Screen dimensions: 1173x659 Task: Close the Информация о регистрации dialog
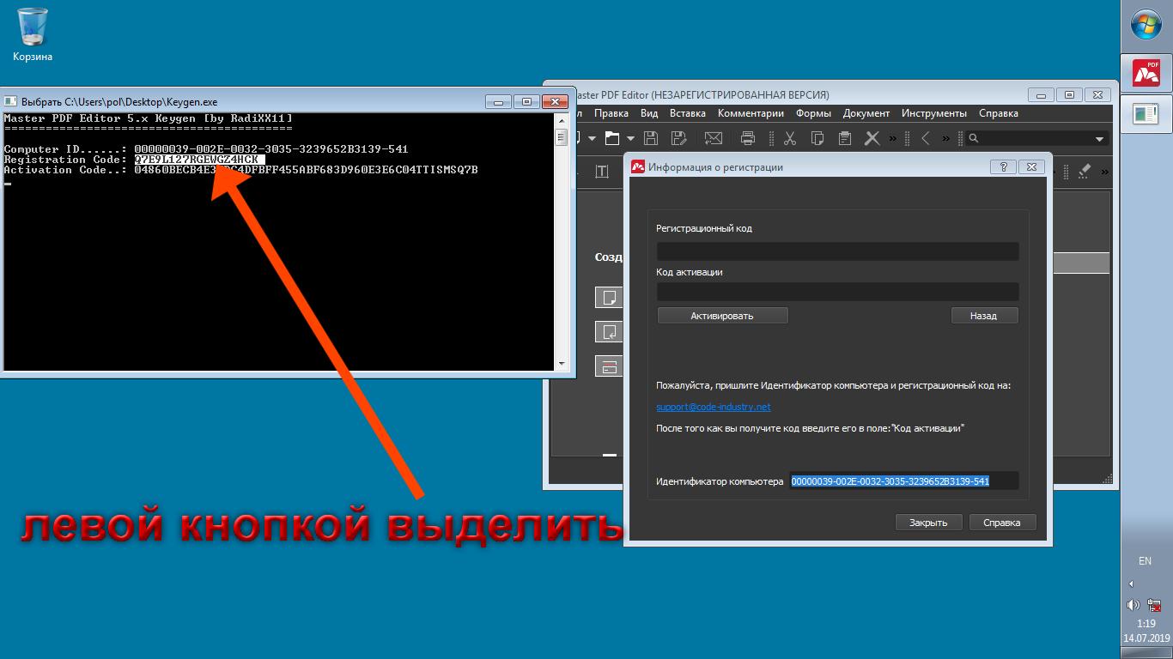[1032, 167]
